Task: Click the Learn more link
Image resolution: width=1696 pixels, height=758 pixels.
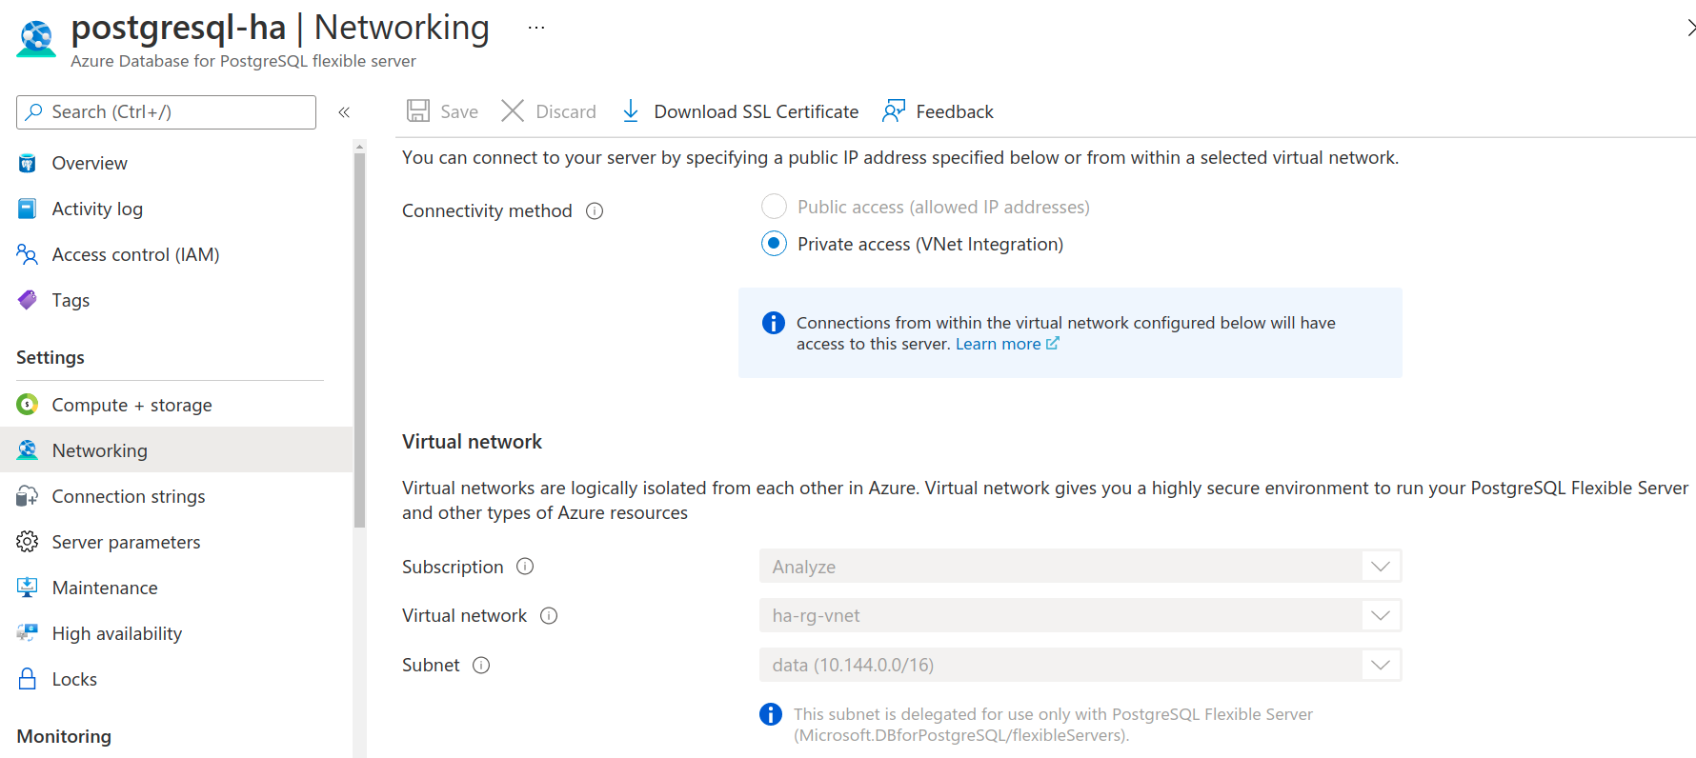Action: click(x=998, y=345)
